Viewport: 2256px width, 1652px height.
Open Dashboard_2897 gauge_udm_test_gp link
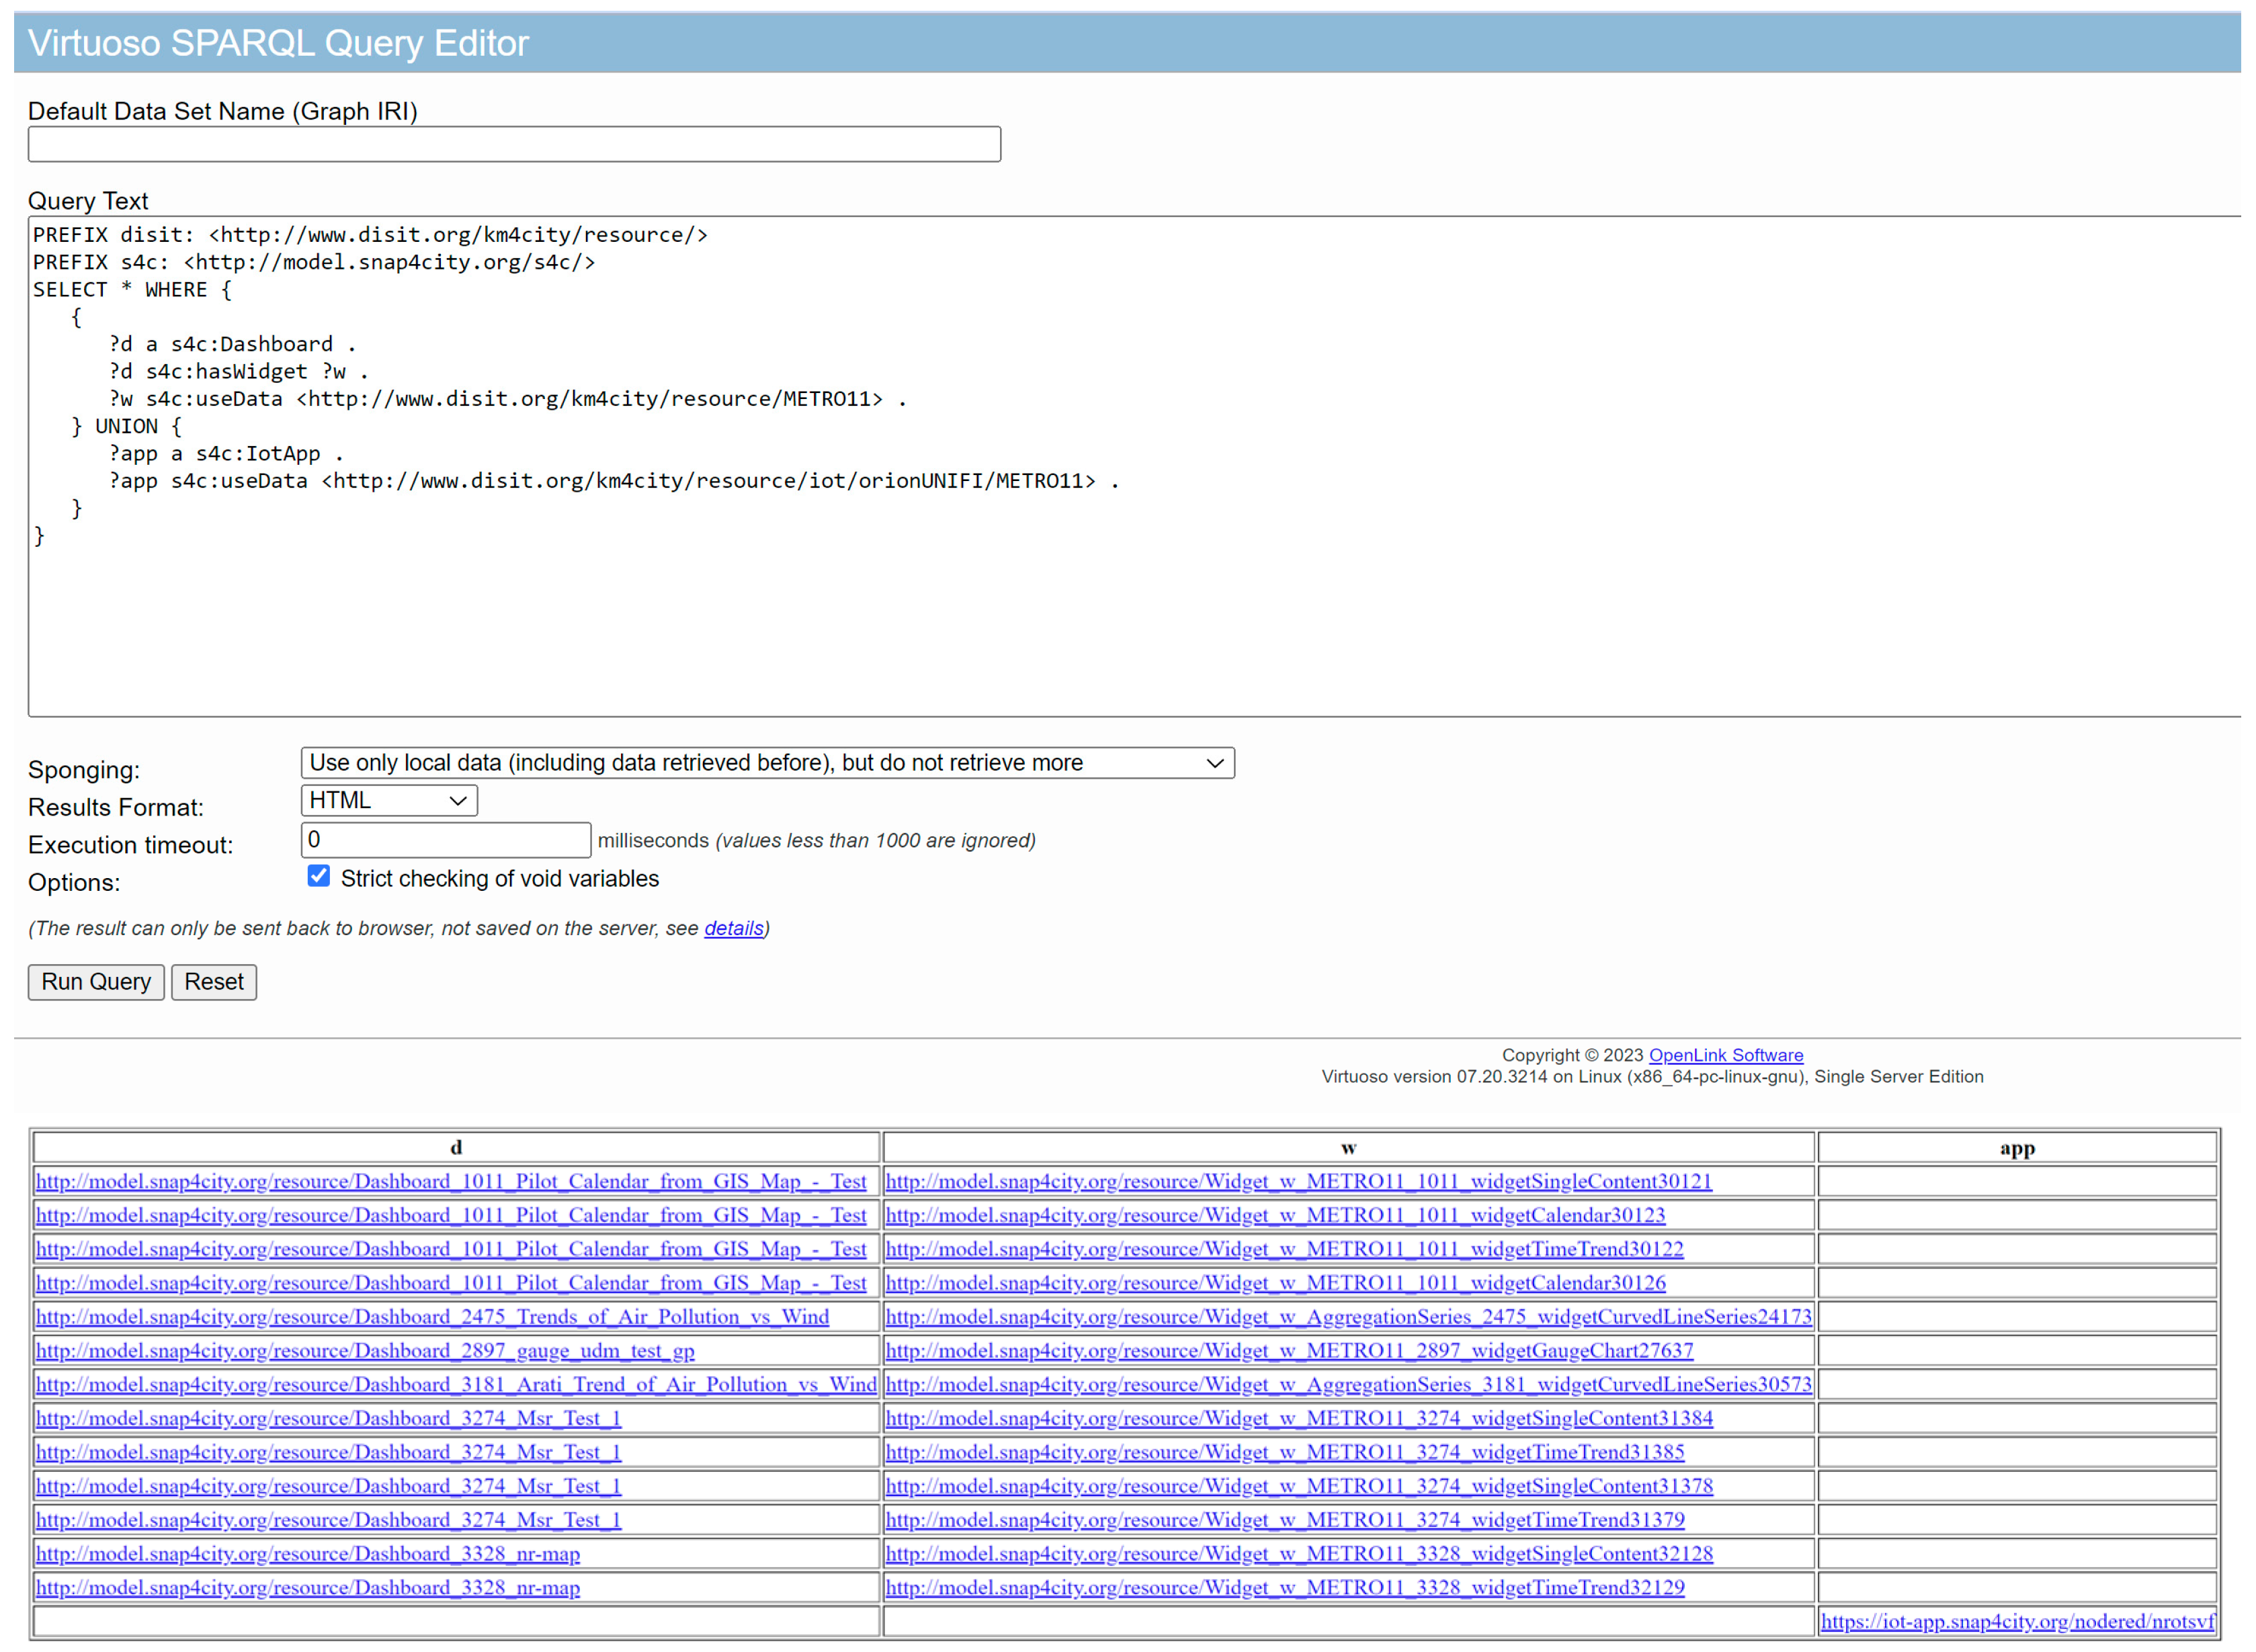coord(365,1350)
